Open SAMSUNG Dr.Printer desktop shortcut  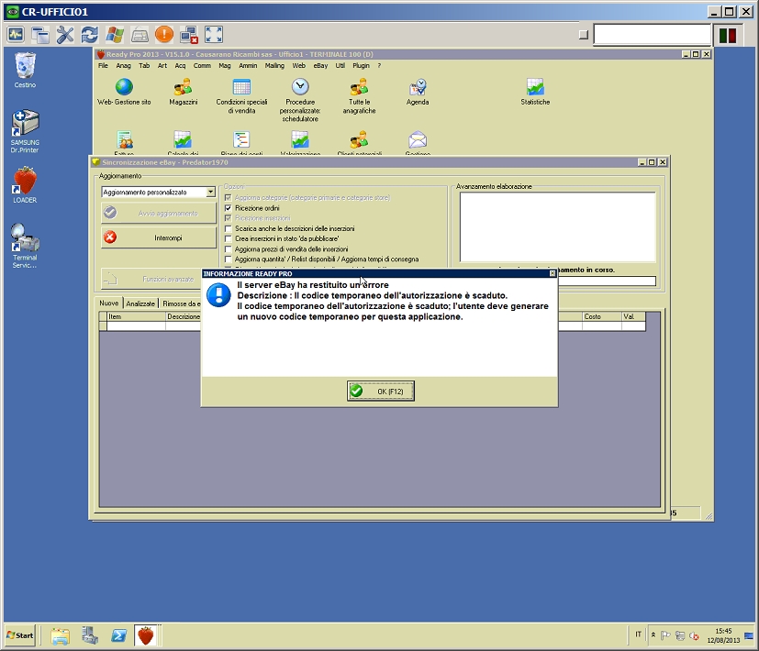click(25, 131)
